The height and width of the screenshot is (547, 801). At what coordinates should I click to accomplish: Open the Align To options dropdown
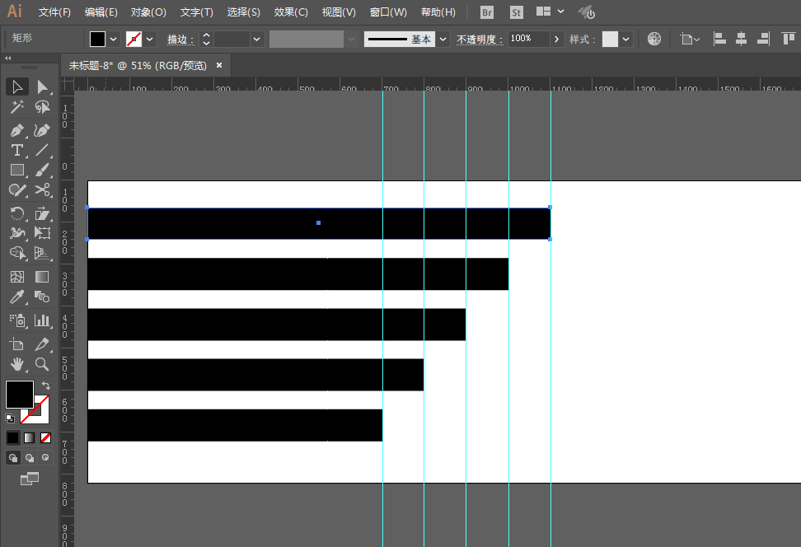click(x=690, y=39)
